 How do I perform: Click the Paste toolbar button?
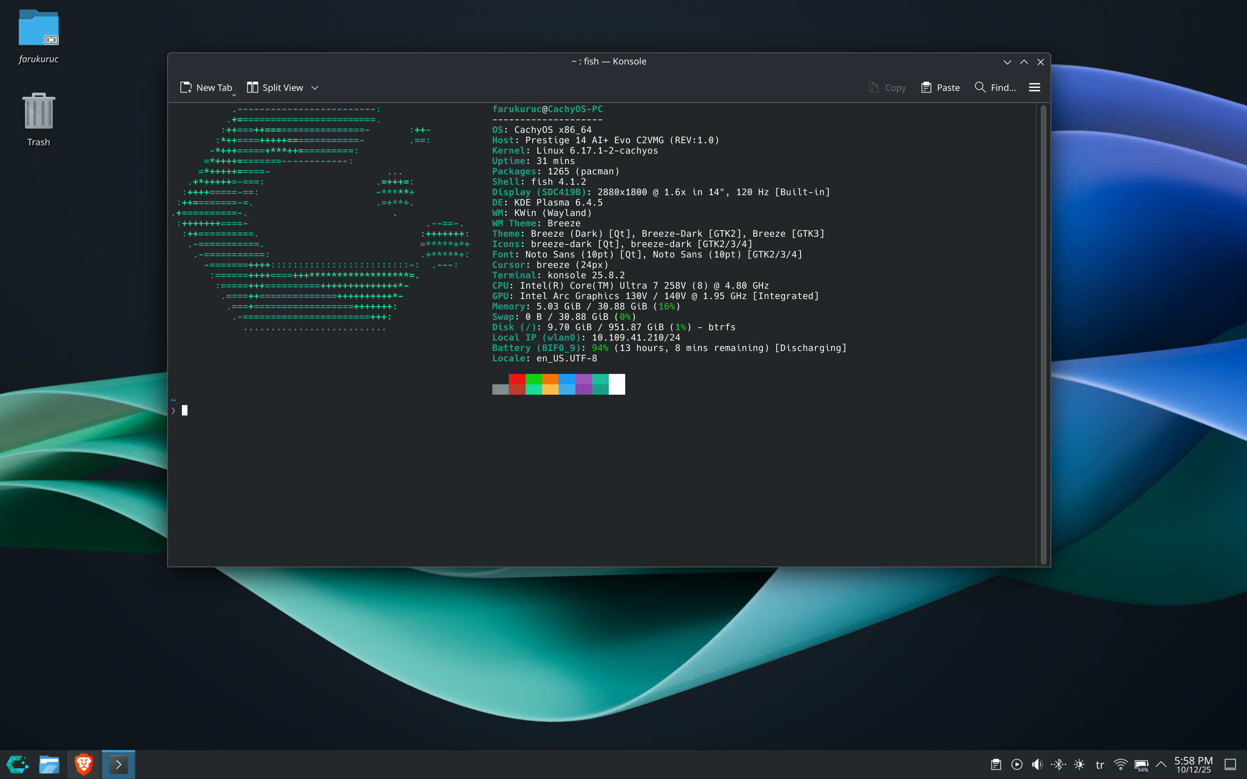click(x=940, y=87)
